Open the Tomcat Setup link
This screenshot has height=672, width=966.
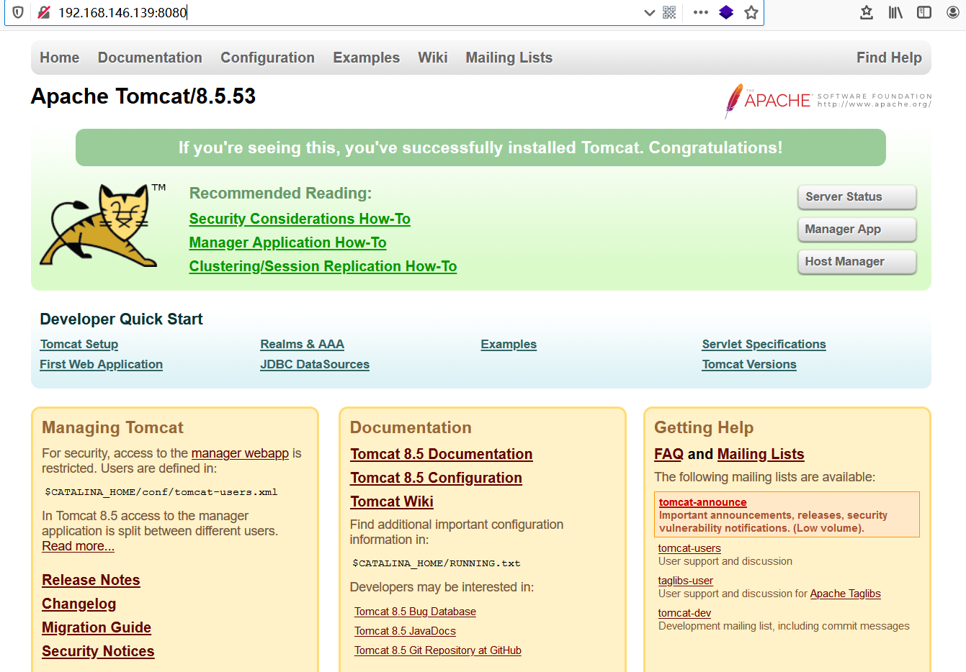(79, 344)
